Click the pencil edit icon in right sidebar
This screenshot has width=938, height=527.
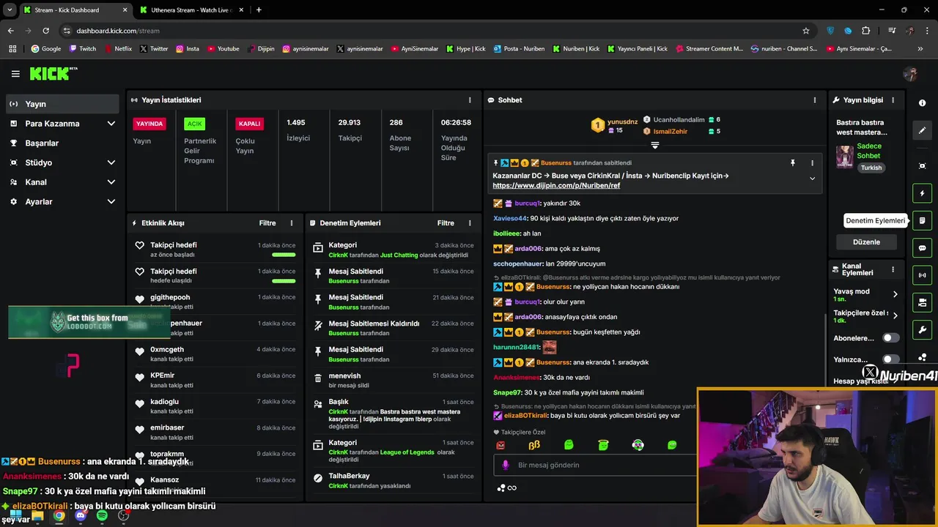tap(923, 130)
